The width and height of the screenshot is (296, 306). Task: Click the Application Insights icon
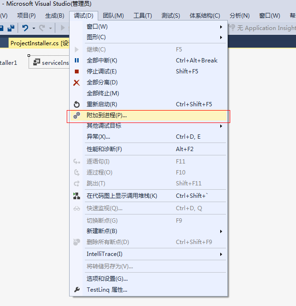[232, 28]
